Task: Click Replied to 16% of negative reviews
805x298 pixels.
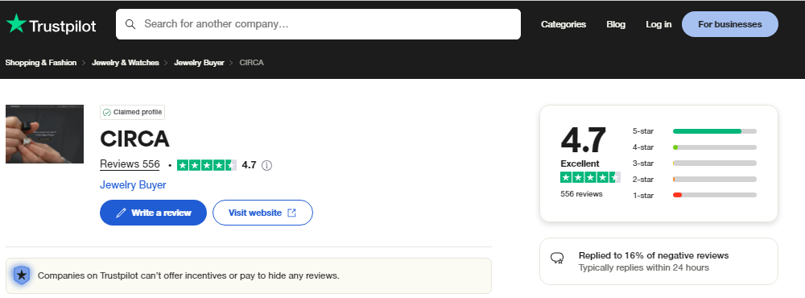Action: [654, 255]
